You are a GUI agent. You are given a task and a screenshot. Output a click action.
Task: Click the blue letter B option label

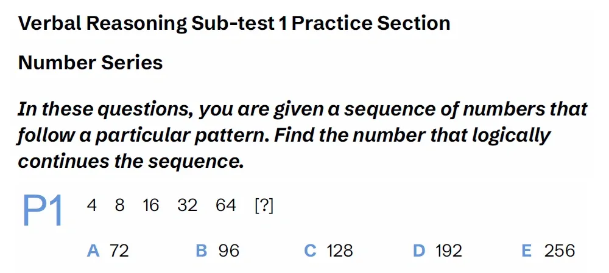[202, 251]
